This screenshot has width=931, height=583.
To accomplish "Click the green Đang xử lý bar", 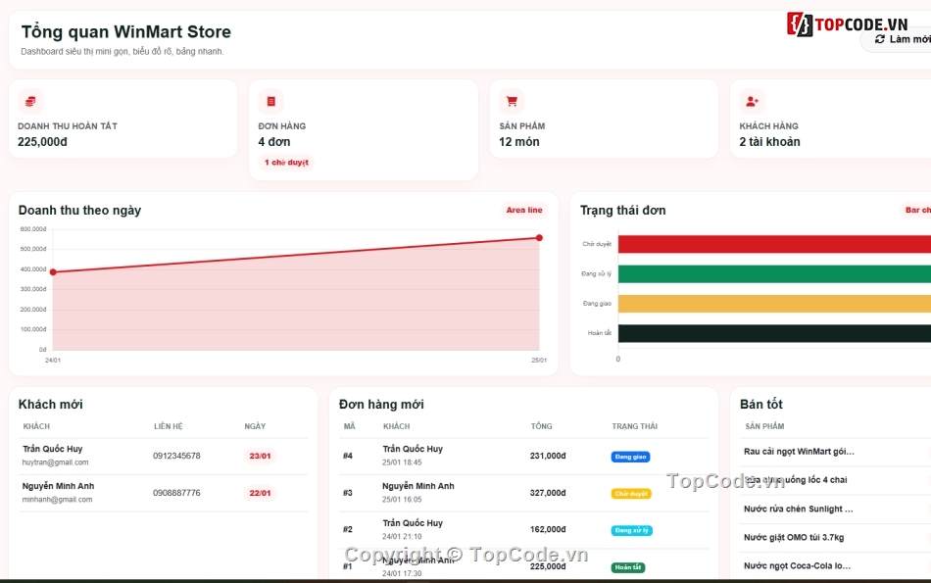I will pyautogui.click(x=774, y=273).
